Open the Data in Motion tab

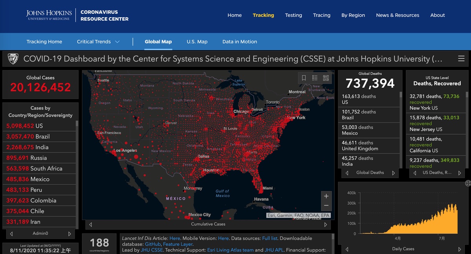[x=240, y=41]
